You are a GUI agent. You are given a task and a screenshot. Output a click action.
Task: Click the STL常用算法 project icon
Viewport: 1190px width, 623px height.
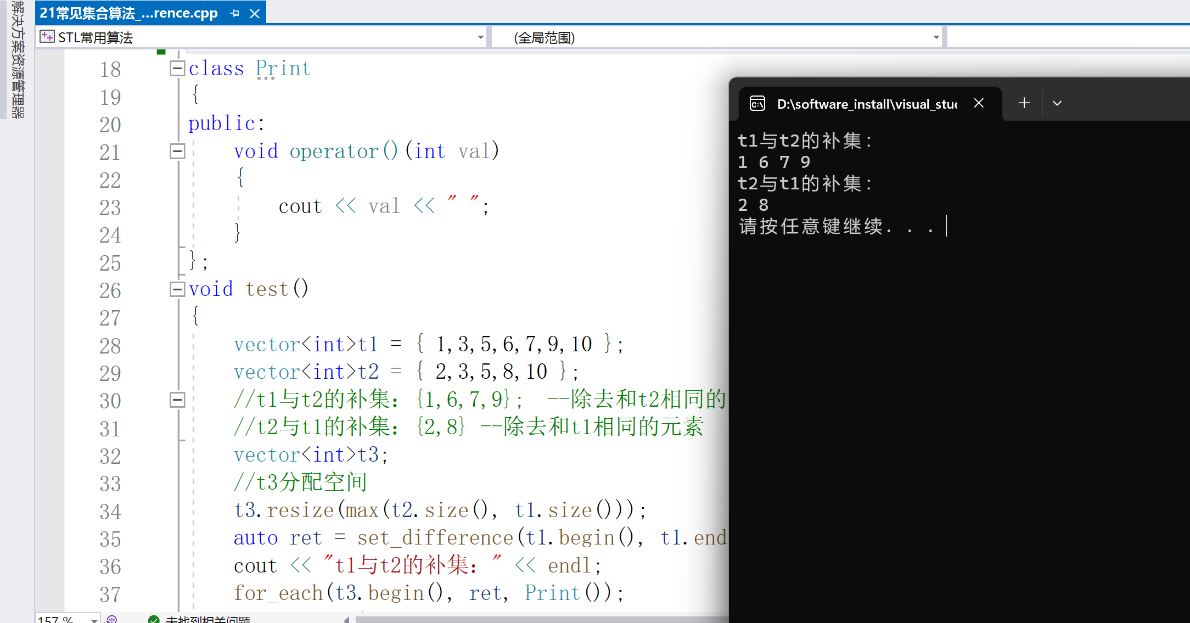pos(47,37)
